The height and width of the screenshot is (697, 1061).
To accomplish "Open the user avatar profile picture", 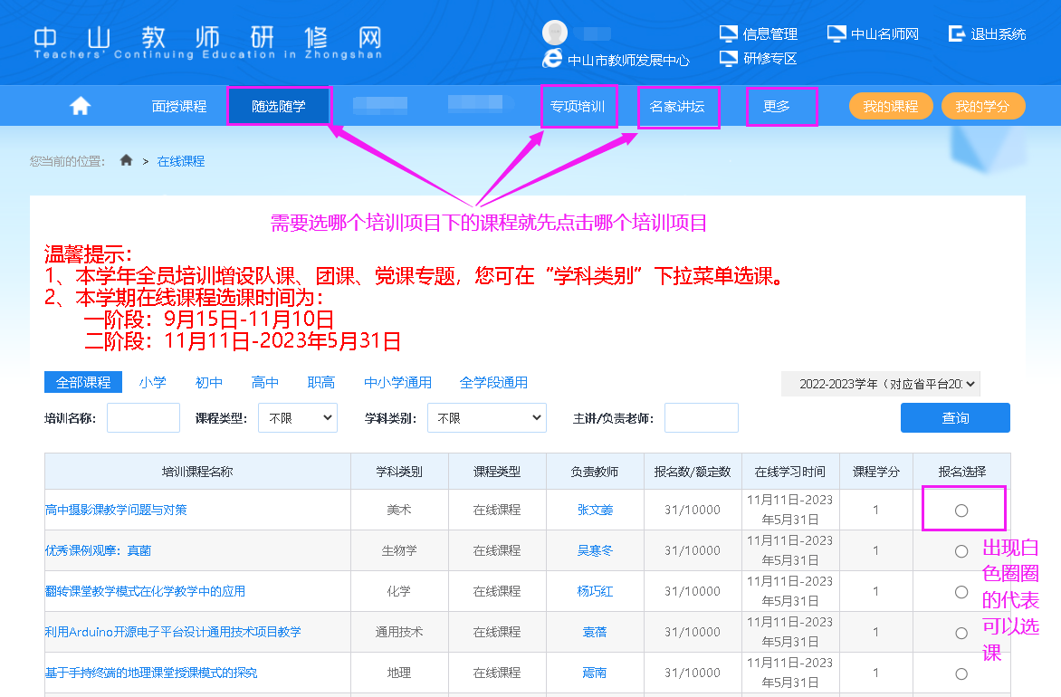I will [555, 33].
